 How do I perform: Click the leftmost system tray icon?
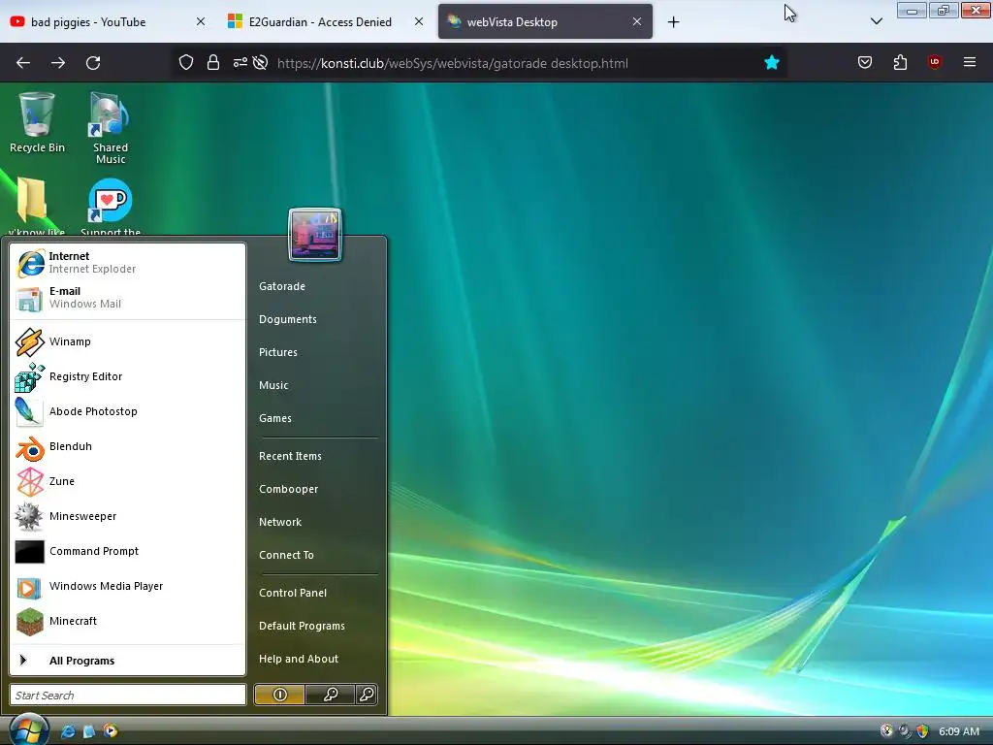point(886,731)
